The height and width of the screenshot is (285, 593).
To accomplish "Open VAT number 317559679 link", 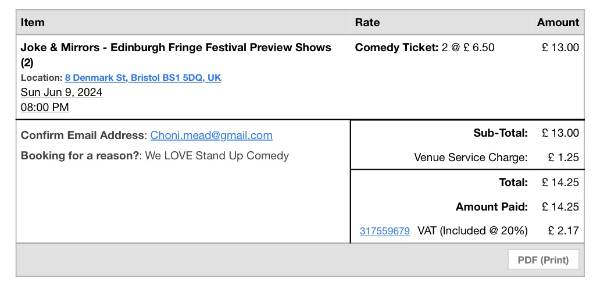I will (384, 231).
